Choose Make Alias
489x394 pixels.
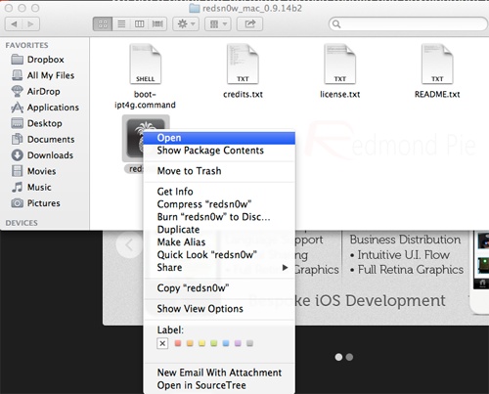pos(219,242)
